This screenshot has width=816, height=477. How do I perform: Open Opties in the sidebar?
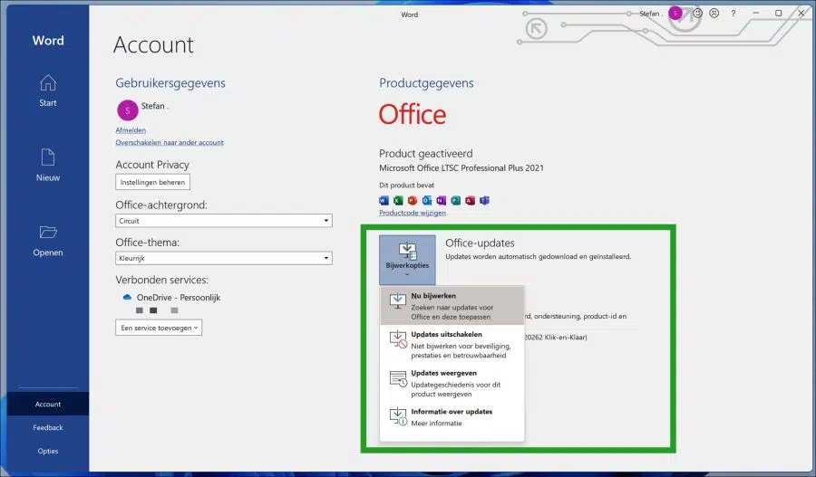(48, 451)
